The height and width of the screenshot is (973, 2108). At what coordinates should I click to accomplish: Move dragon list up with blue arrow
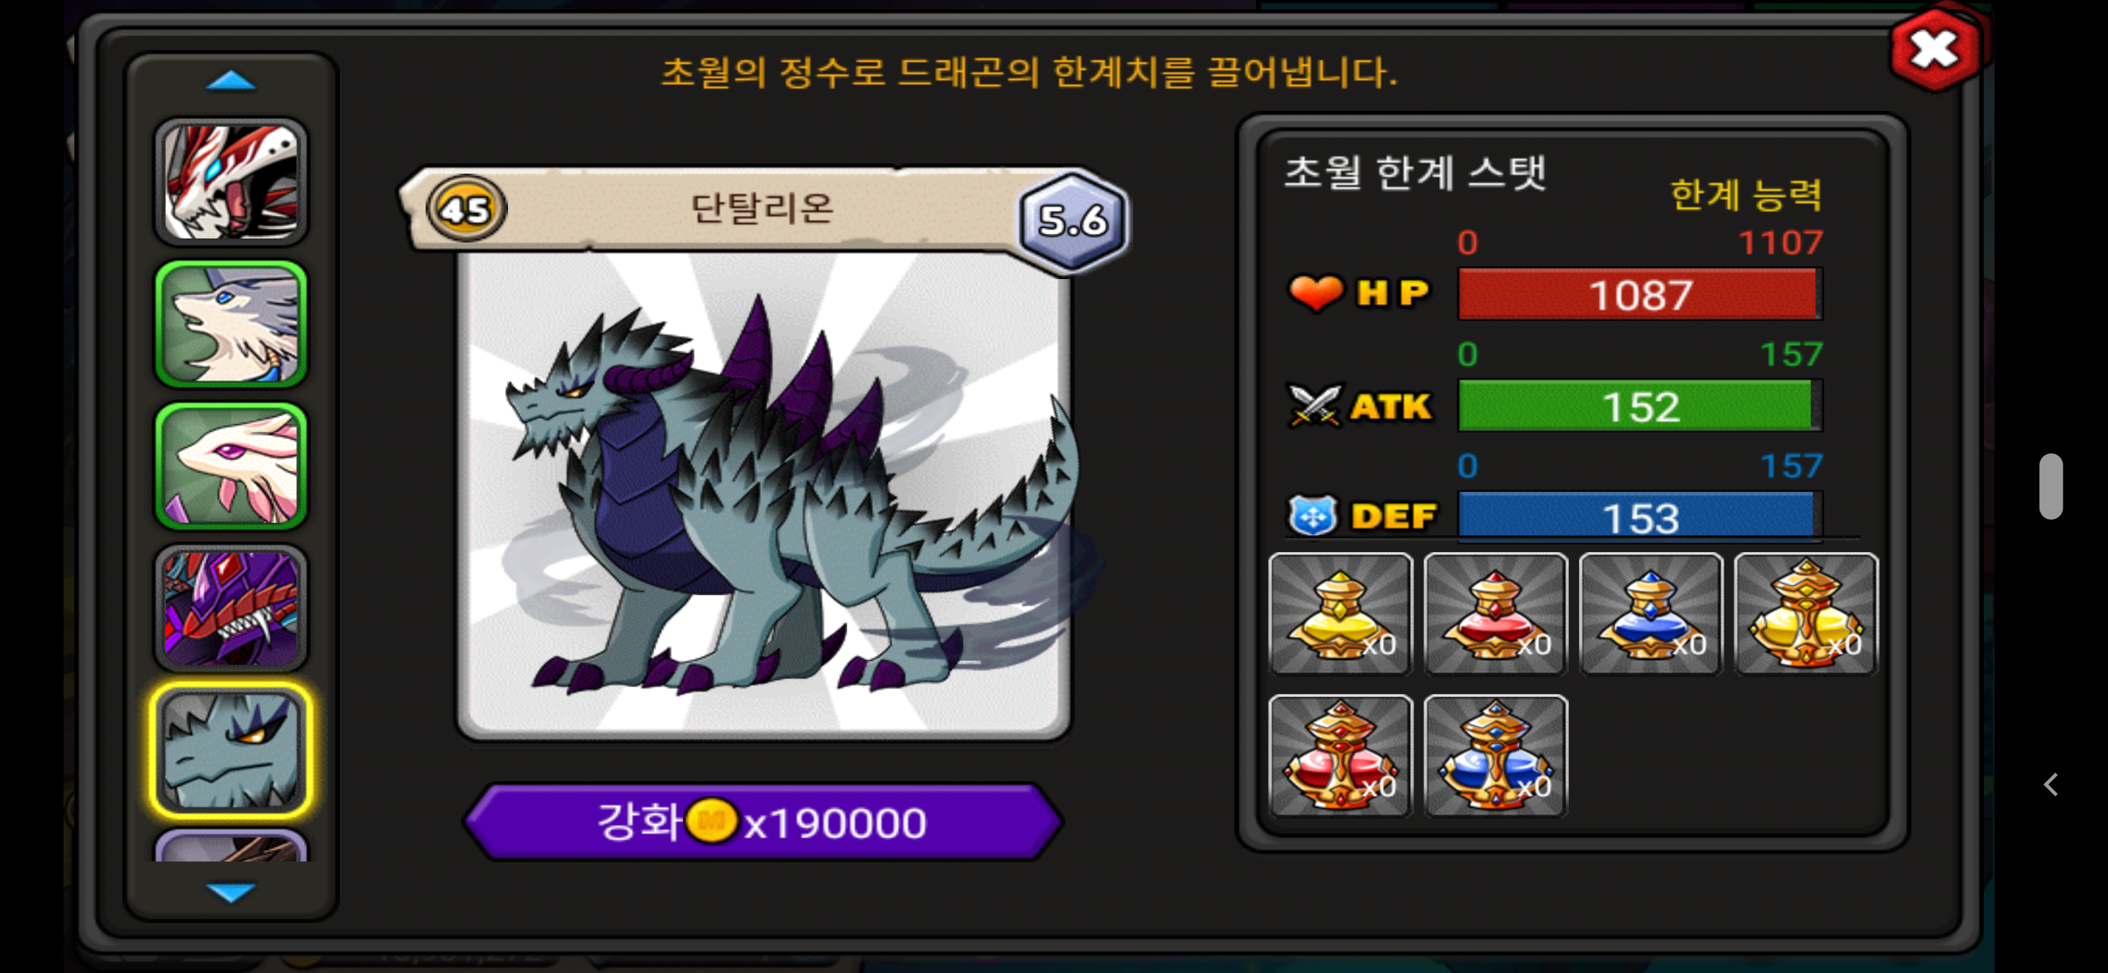coord(231,80)
